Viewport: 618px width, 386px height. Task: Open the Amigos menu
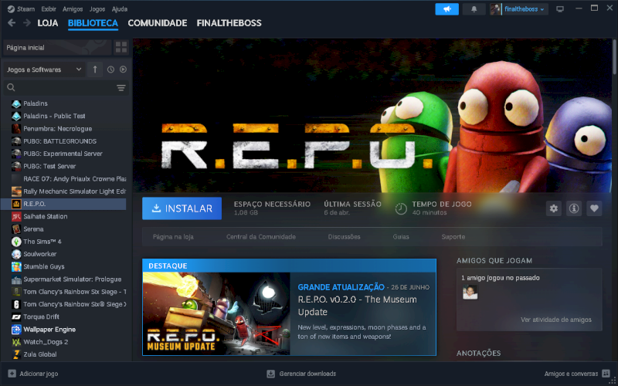tap(73, 8)
